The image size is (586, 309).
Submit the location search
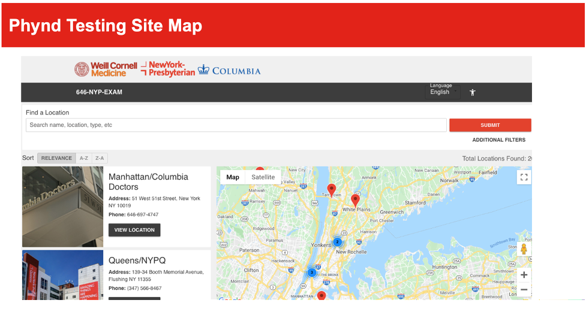[490, 125]
